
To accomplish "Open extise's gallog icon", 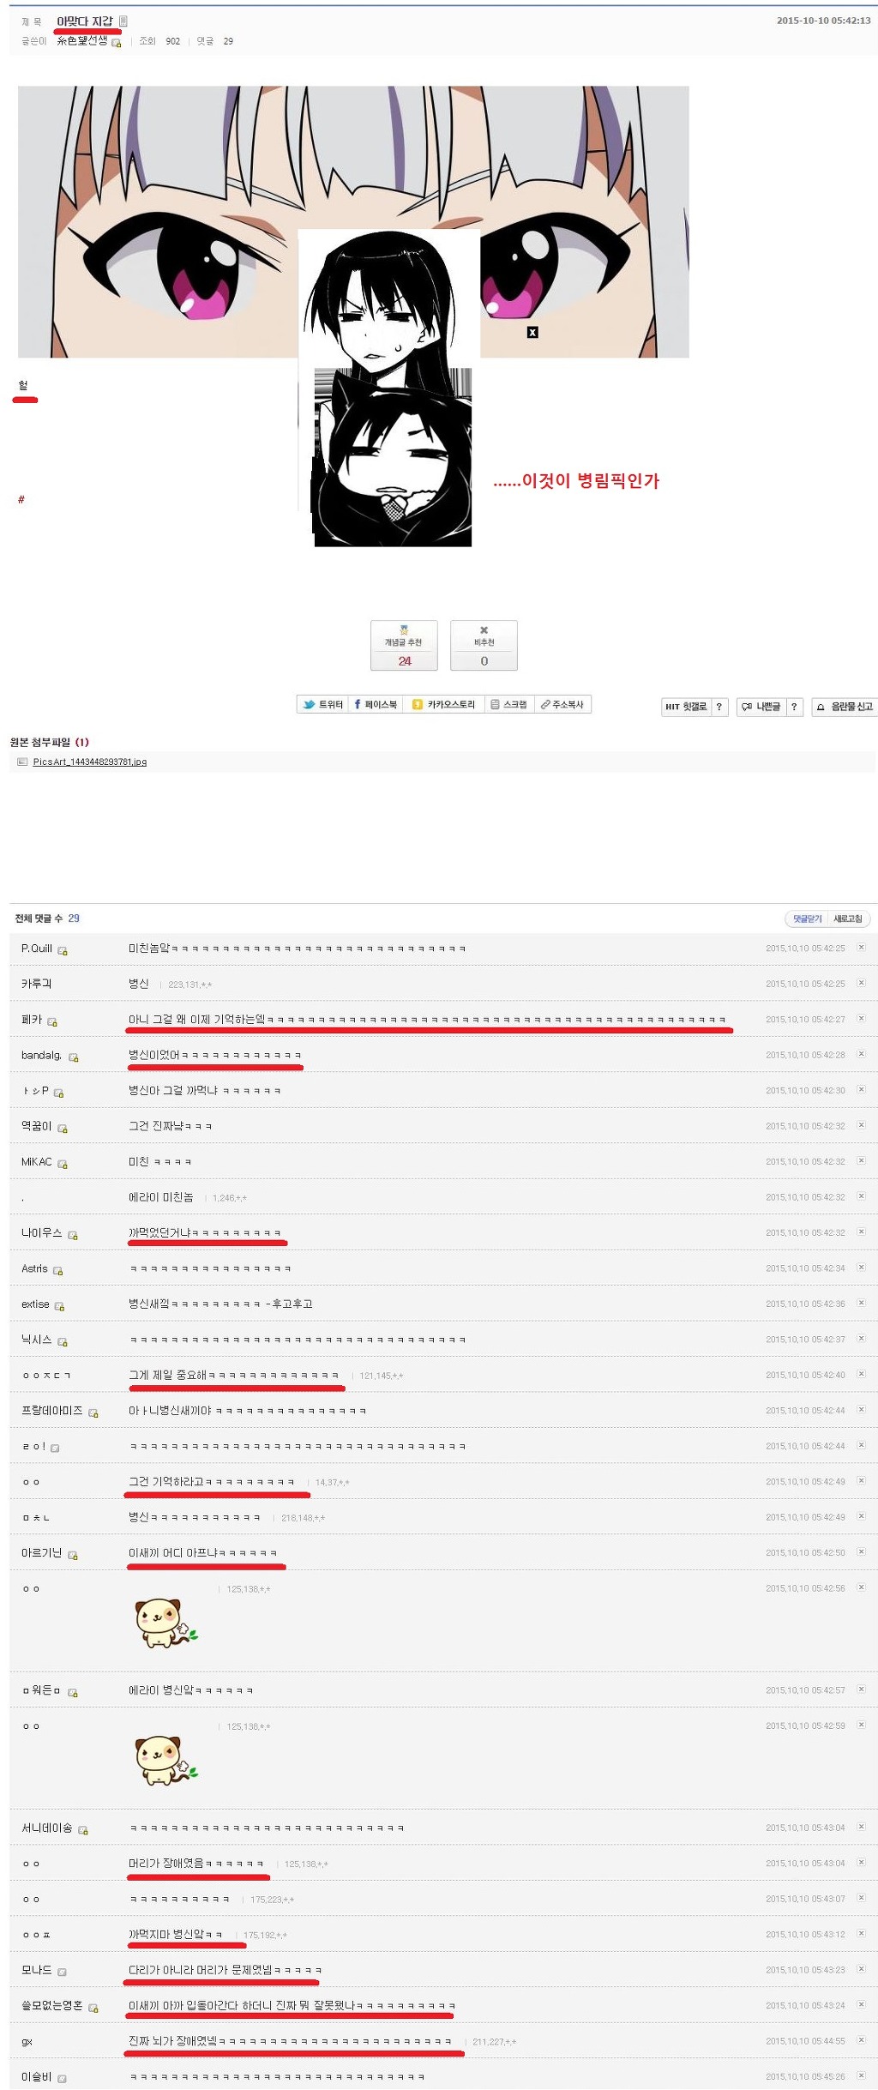I will click(x=59, y=1306).
